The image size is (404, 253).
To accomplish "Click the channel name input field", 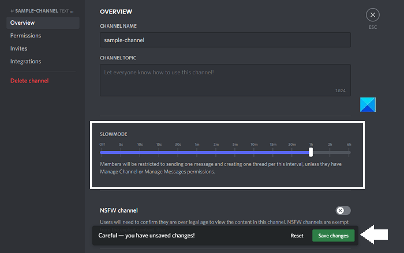I will [225, 40].
